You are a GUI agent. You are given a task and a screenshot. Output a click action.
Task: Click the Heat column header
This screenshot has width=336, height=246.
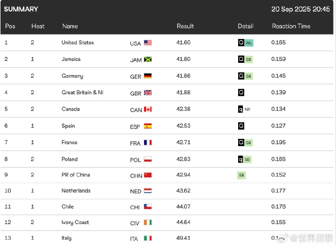coord(38,26)
